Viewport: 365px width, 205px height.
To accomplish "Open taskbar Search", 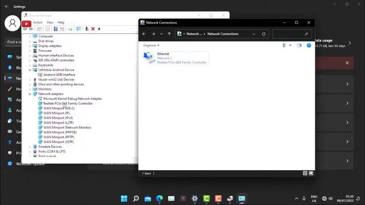I will point(136,199).
